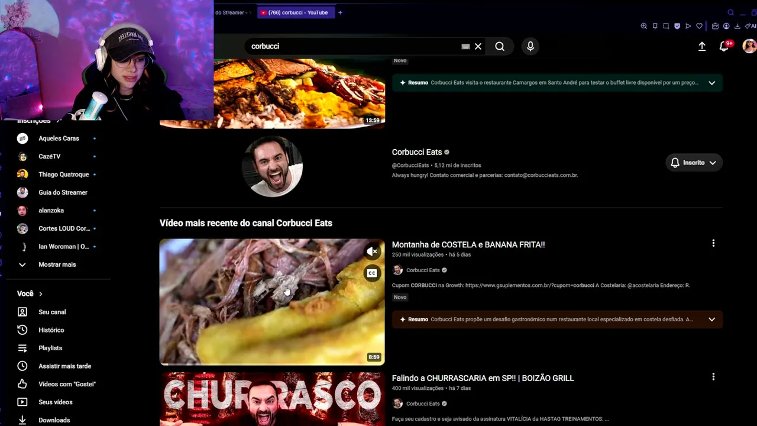
Task: Open Corbucci Eats channel avatar
Action: tap(272, 166)
